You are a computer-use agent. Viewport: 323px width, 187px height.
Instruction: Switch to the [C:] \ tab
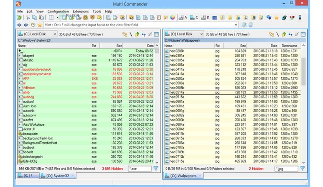[x=27, y=176]
